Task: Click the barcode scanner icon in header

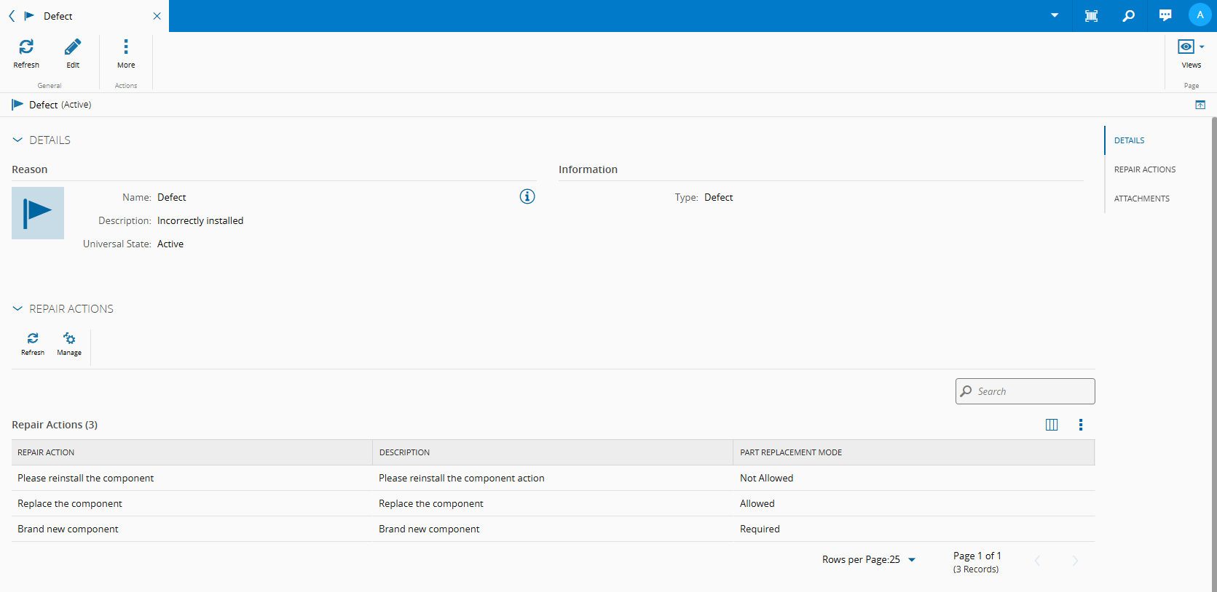Action: 1091,16
